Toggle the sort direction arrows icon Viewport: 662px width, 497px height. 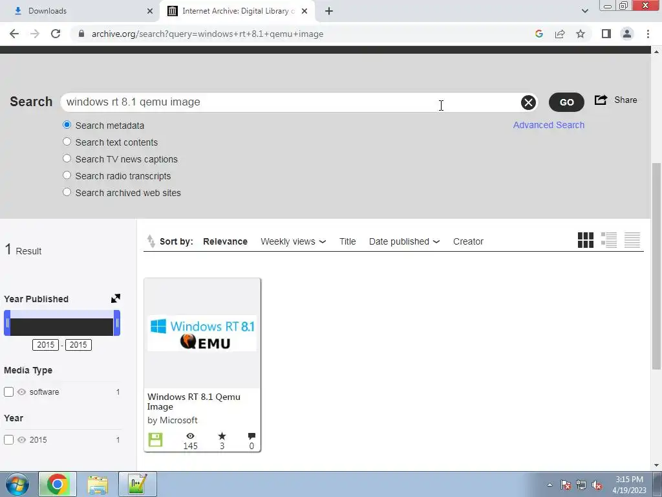151,241
